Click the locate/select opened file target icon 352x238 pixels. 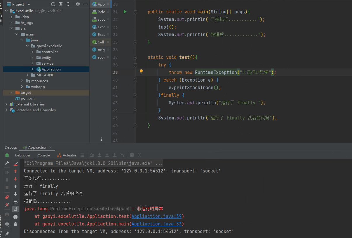[x=53, y=4]
